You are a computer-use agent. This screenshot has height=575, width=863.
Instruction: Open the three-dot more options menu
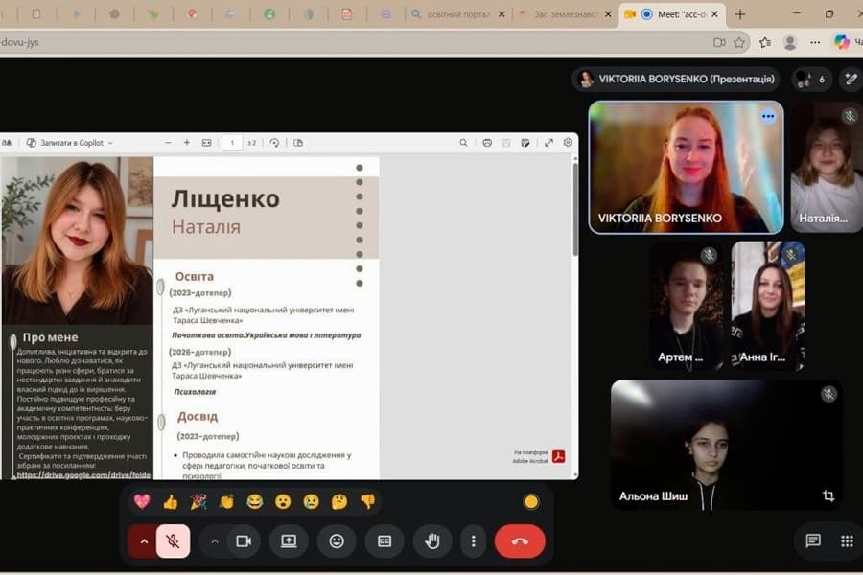tap(474, 541)
